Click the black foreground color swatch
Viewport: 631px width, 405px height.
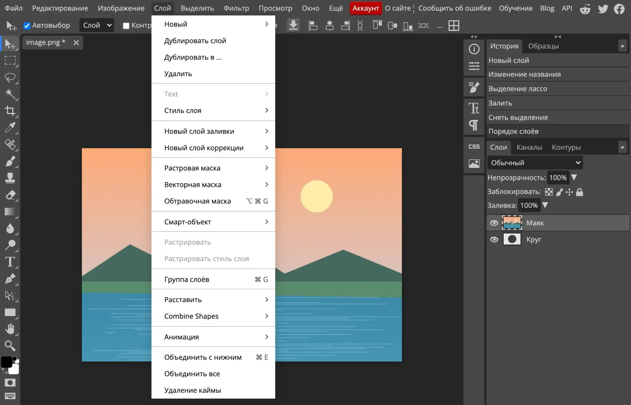(x=7, y=362)
